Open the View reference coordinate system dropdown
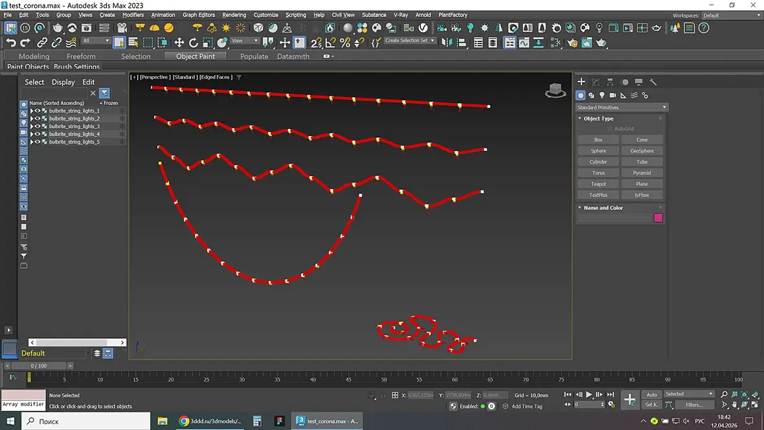This screenshot has width=764, height=430. (x=245, y=41)
